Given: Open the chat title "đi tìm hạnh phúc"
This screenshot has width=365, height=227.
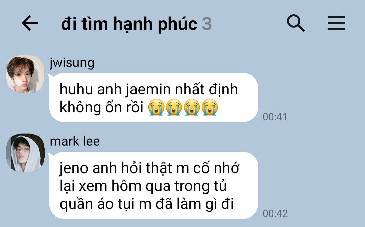Looking at the screenshot, I should pos(129,24).
